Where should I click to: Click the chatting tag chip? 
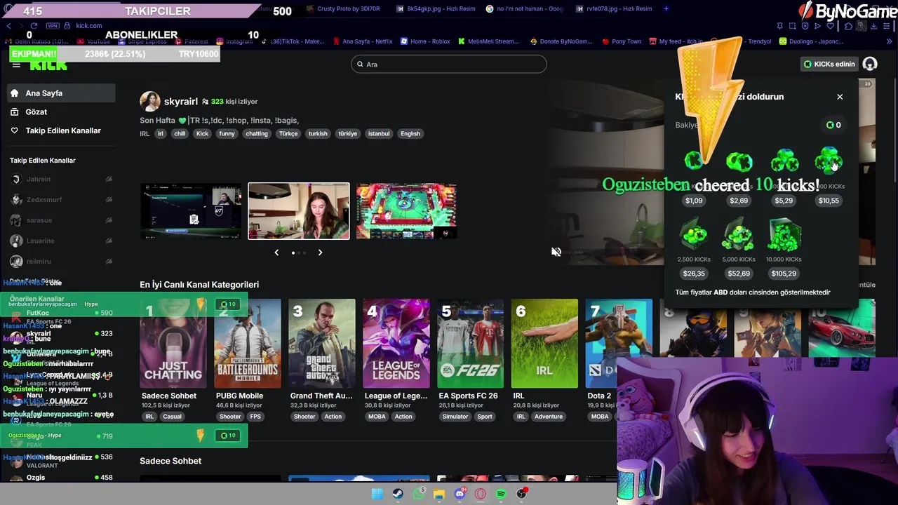pyautogui.click(x=257, y=133)
